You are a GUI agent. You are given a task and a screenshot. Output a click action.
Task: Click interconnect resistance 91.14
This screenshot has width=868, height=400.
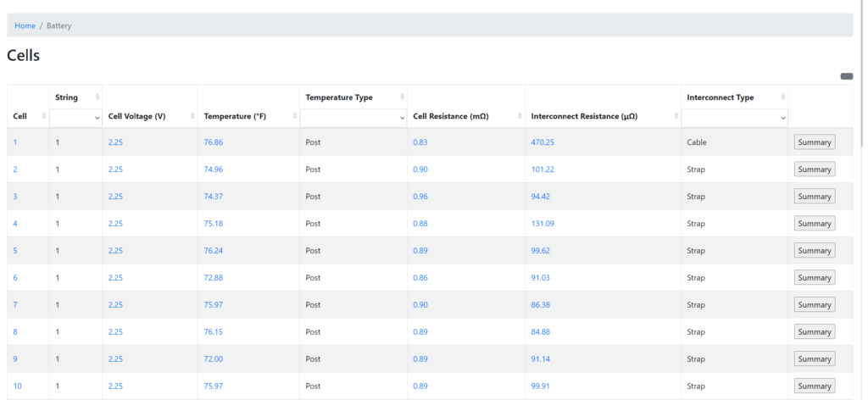click(x=540, y=359)
